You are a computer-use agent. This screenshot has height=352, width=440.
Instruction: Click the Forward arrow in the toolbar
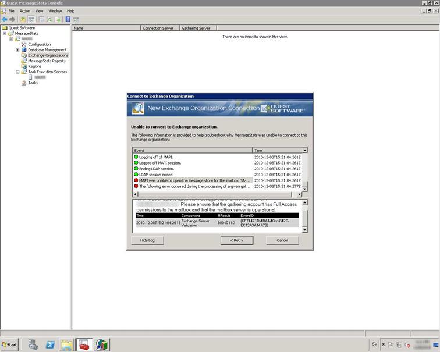click(12, 19)
